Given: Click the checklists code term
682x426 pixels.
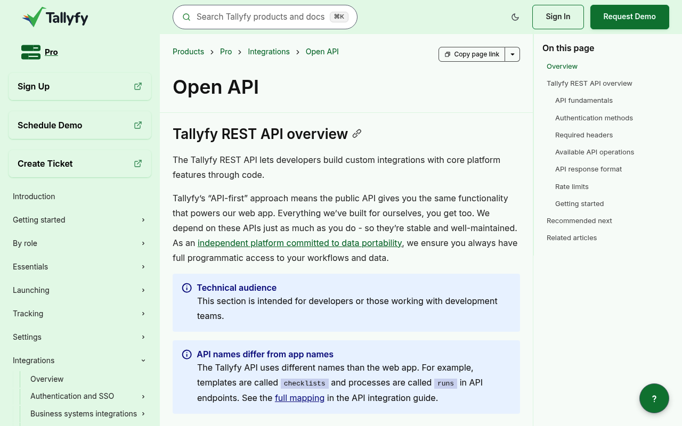Looking at the screenshot, I should [x=304, y=383].
